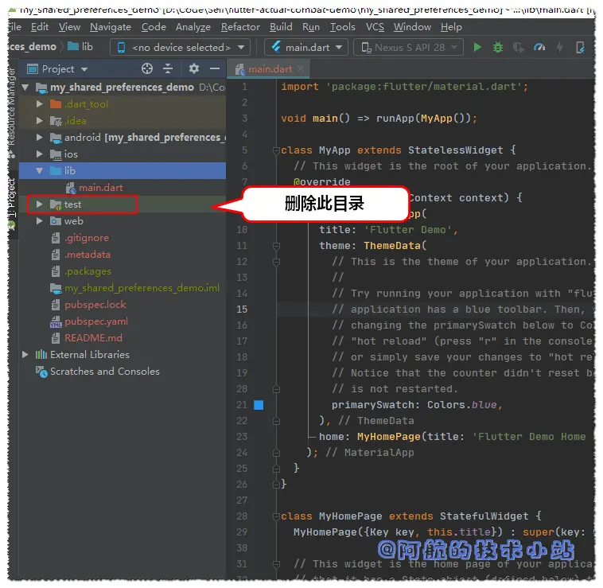Viewport: 603px width, 588px height.
Task: Open the Code menu
Action: 154,27
